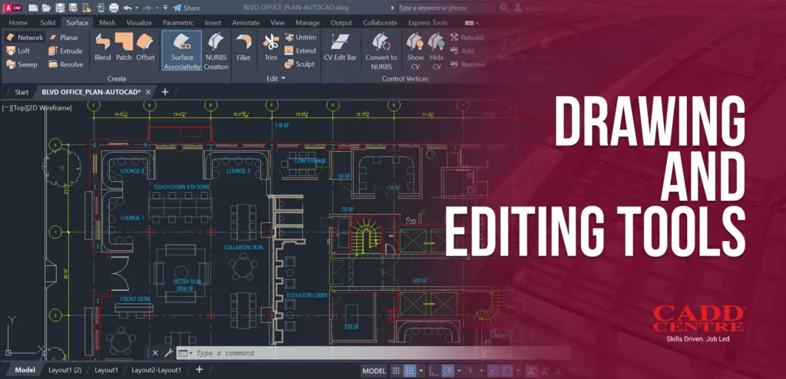The height and width of the screenshot is (379, 786).
Task: Toggle Surface Associativity
Action: pyautogui.click(x=182, y=49)
